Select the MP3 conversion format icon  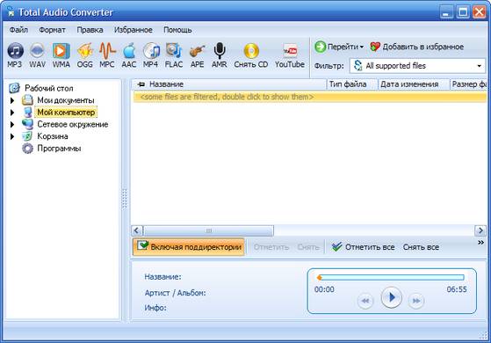pos(15,55)
